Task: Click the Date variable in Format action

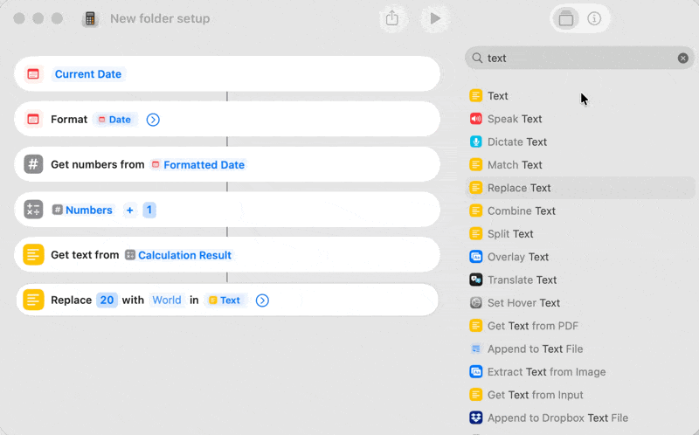Action: coord(115,120)
